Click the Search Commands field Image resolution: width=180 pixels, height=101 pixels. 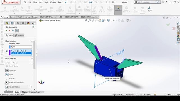coord(147,2)
